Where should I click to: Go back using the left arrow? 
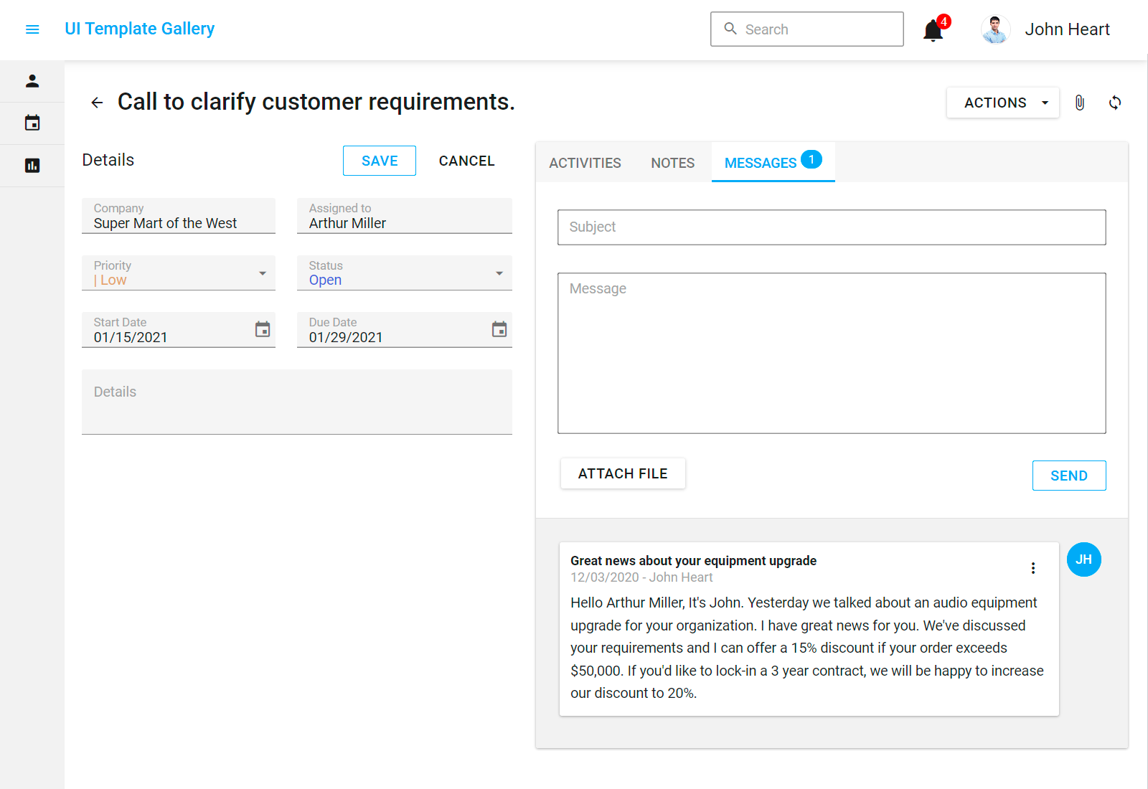tap(97, 103)
